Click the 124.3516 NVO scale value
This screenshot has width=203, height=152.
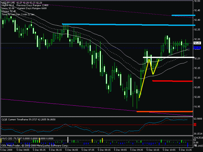coord(198,138)
